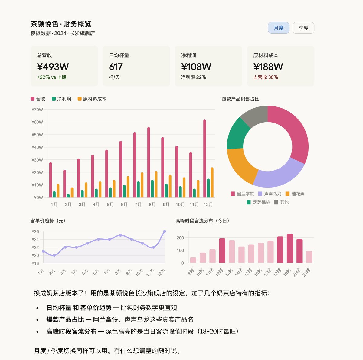This screenshot has width=363, height=360.
Task: Click the ¥26 axis label
Action: click(35, 231)
